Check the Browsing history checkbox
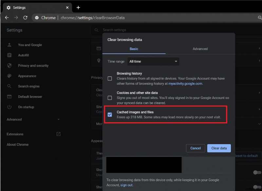Screen dimensions: 262x191 pos(110,79)
